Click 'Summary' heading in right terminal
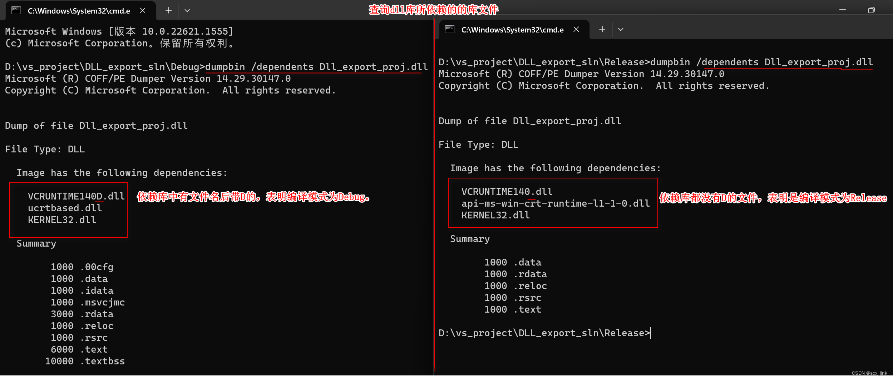This screenshot has width=893, height=379. coord(470,239)
